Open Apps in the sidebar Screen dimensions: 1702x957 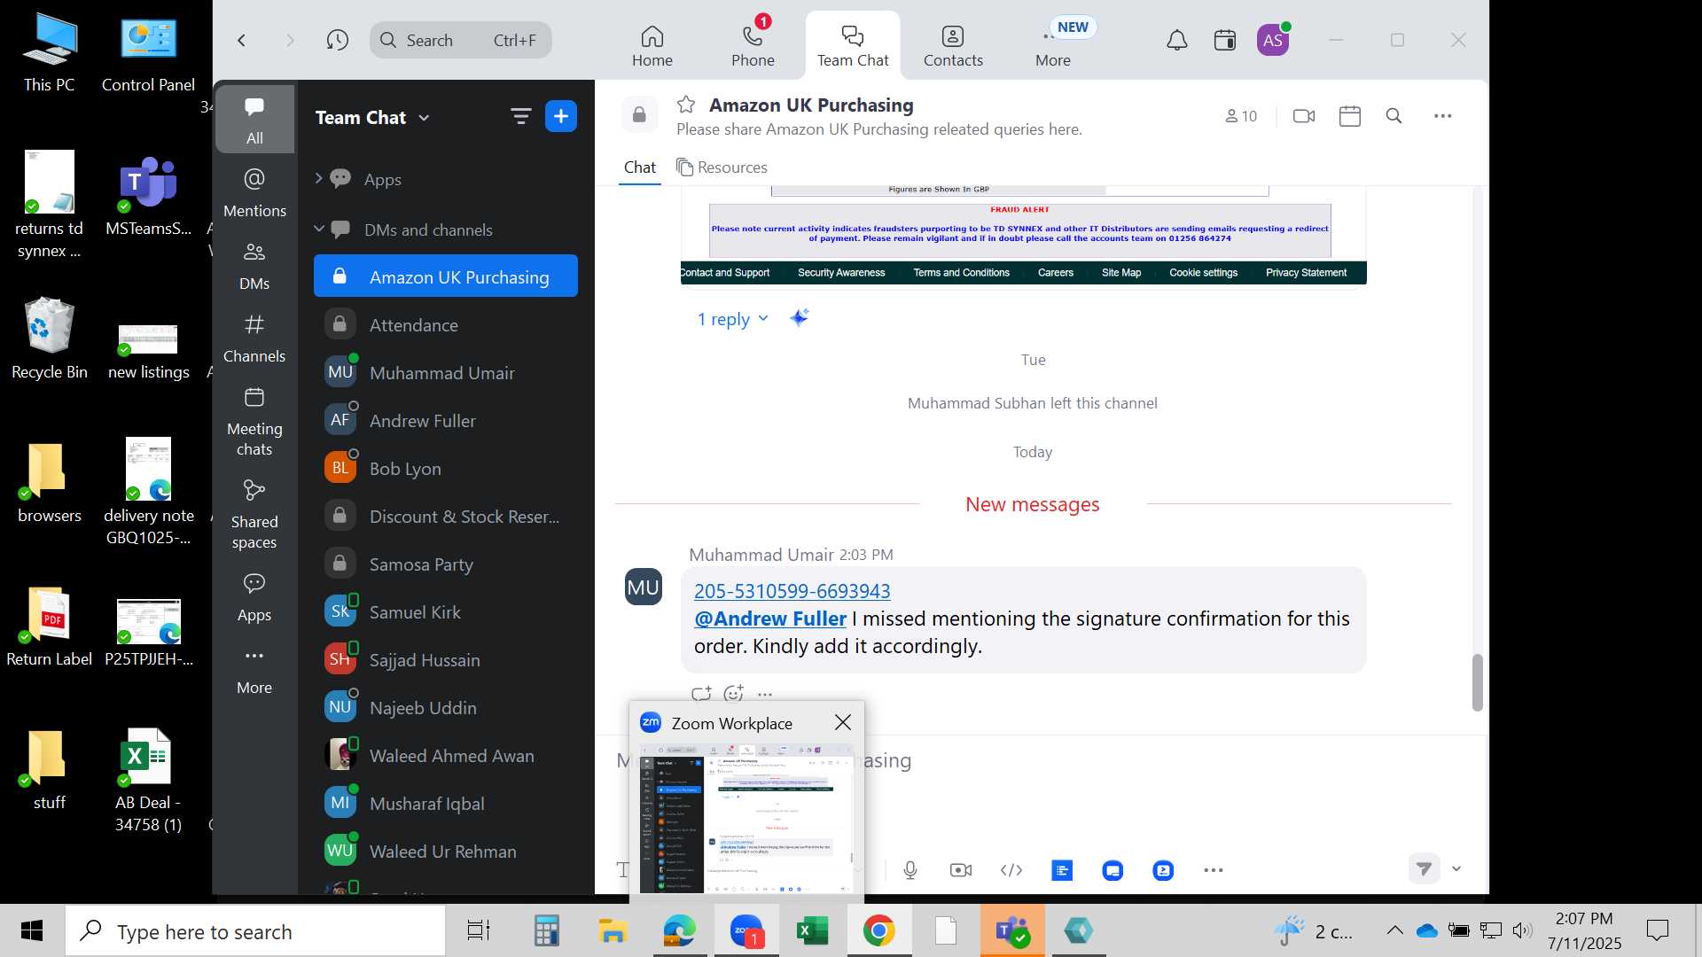[254, 596]
